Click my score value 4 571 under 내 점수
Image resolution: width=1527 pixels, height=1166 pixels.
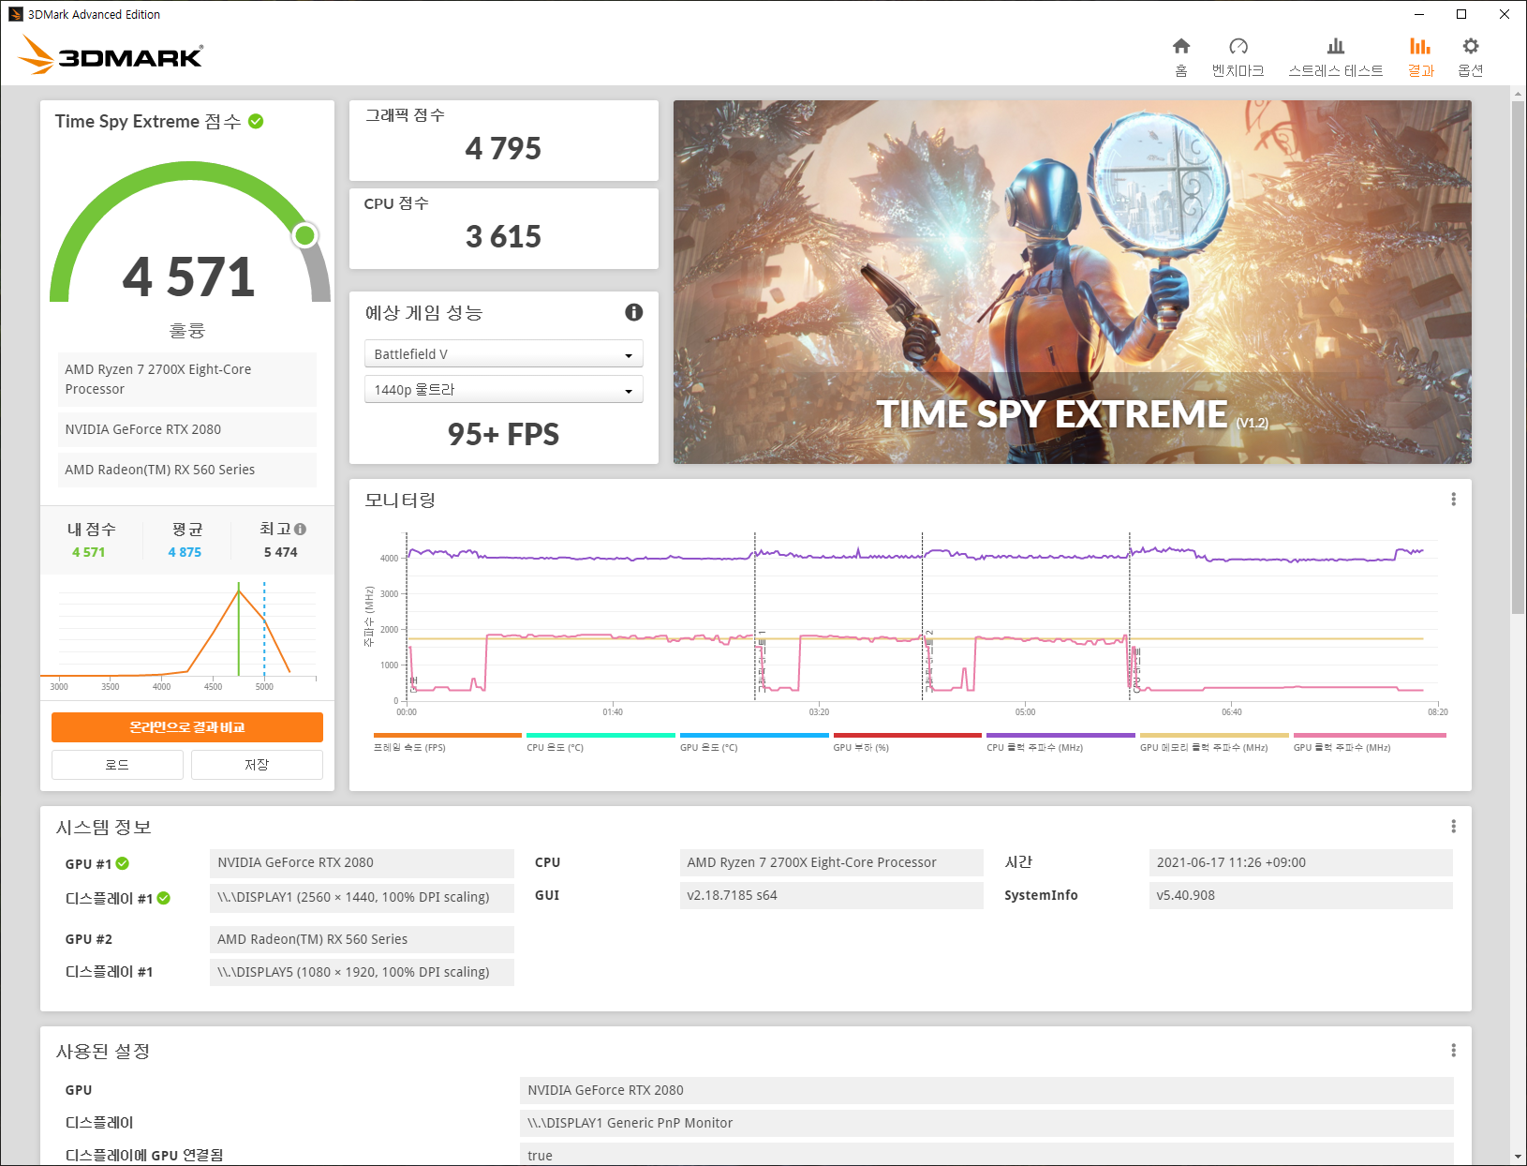(89, 552)
